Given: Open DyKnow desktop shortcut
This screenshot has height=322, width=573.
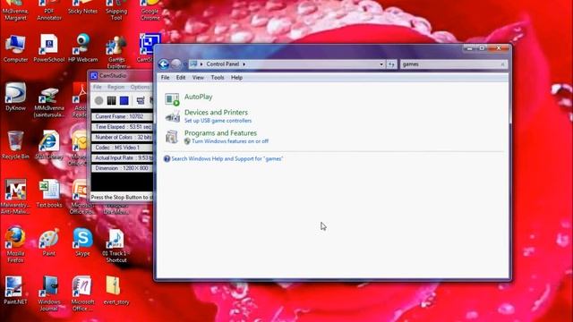Looking at the screenshot, I should coord(15,97).
